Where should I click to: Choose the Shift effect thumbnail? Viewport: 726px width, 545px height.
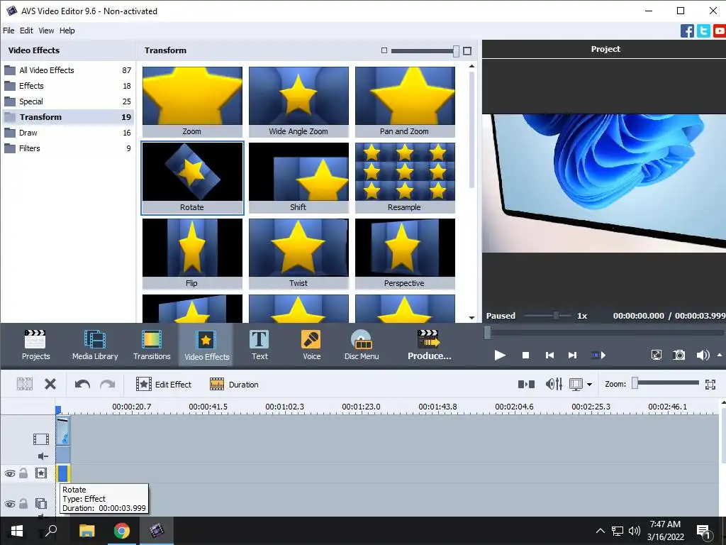pos(298,177)
